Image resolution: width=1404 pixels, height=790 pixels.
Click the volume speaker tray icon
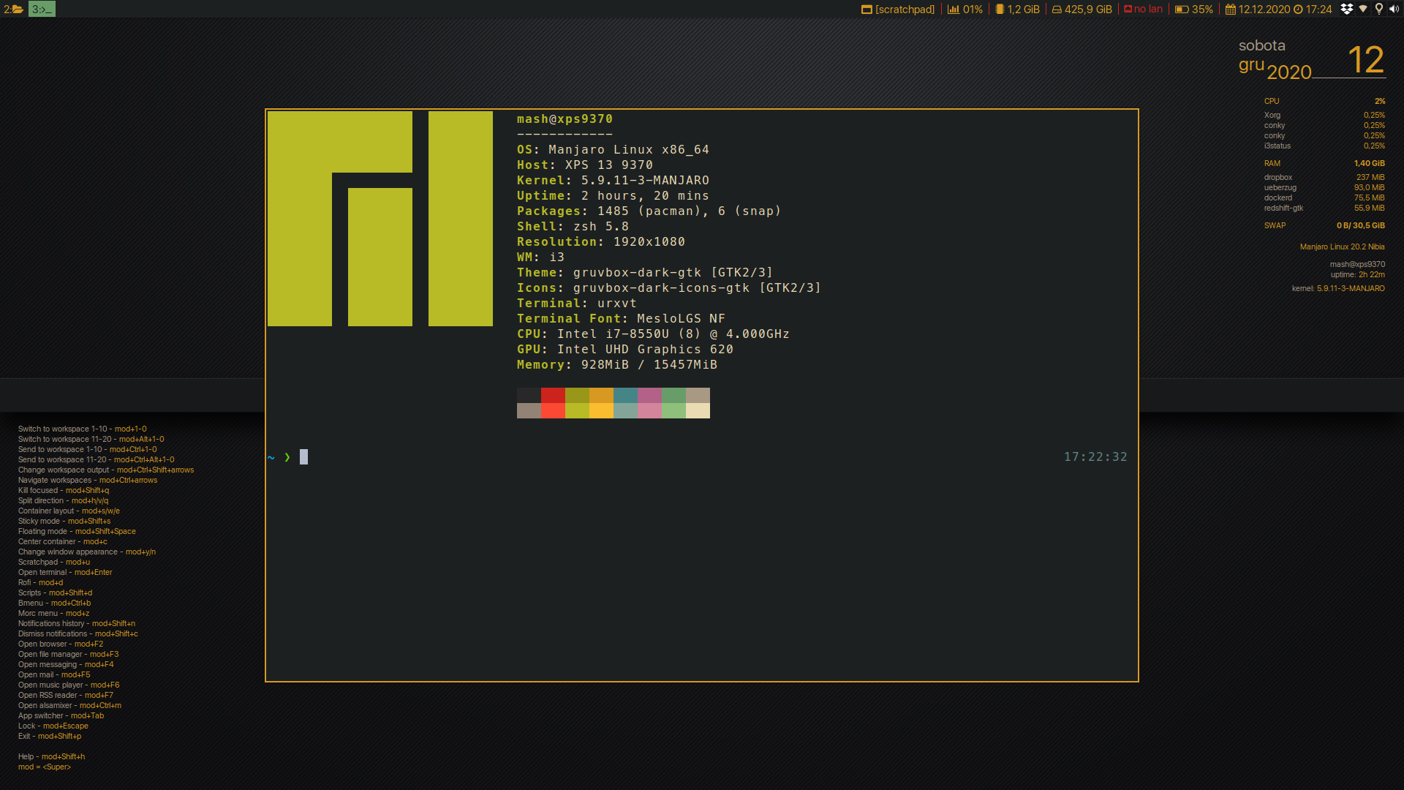[1394, 9]
